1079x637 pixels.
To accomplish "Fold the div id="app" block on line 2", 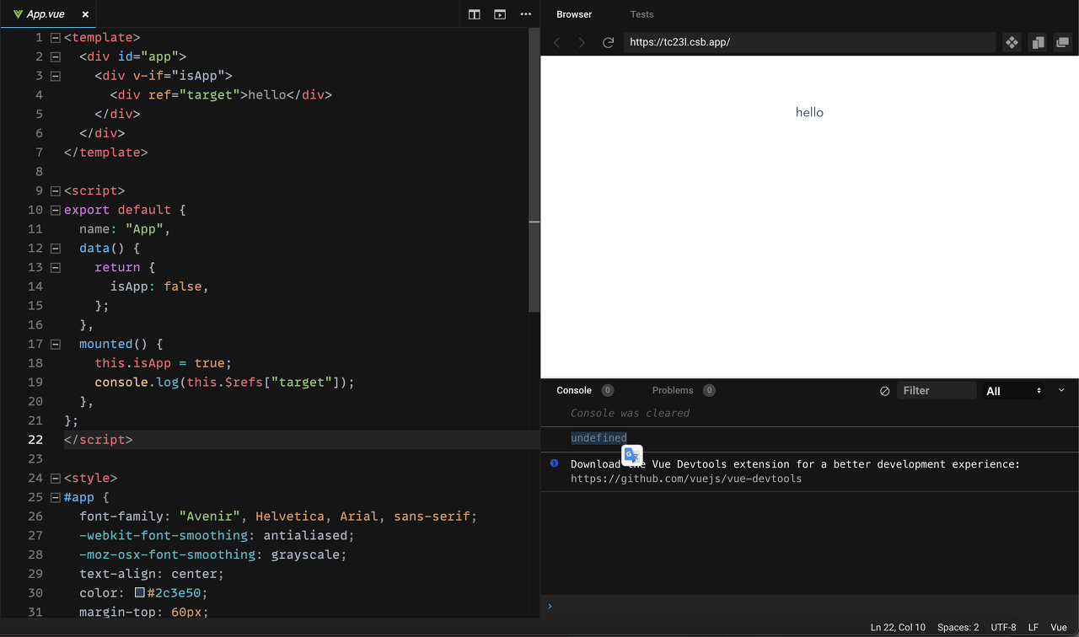I will click(x=56, y=56).
